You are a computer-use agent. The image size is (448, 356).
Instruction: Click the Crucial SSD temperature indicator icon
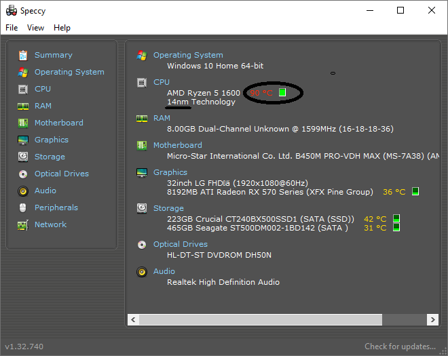click(x=396, y=218)
